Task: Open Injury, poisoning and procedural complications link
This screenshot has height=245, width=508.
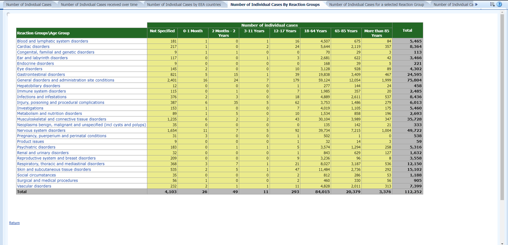Action: 61,103
